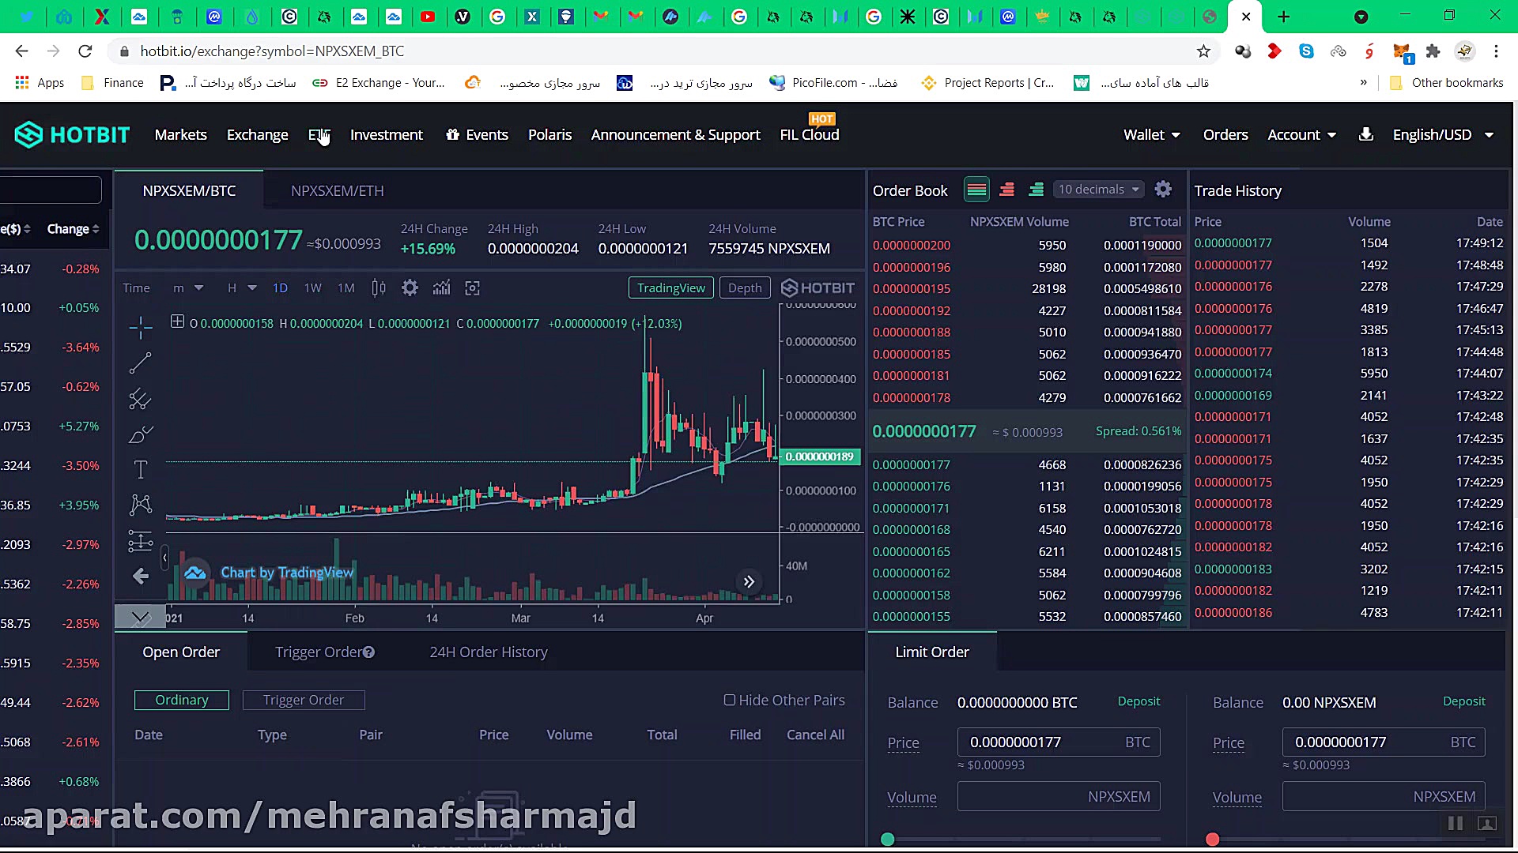Viewport: 1518px width, 853px height.
Task: Show order book with both sides
Action: coord(976,190)
